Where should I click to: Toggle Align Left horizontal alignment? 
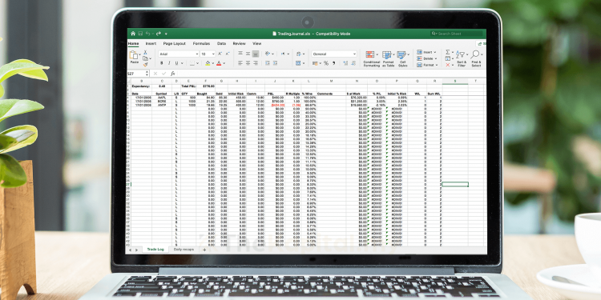click(240, 63)
